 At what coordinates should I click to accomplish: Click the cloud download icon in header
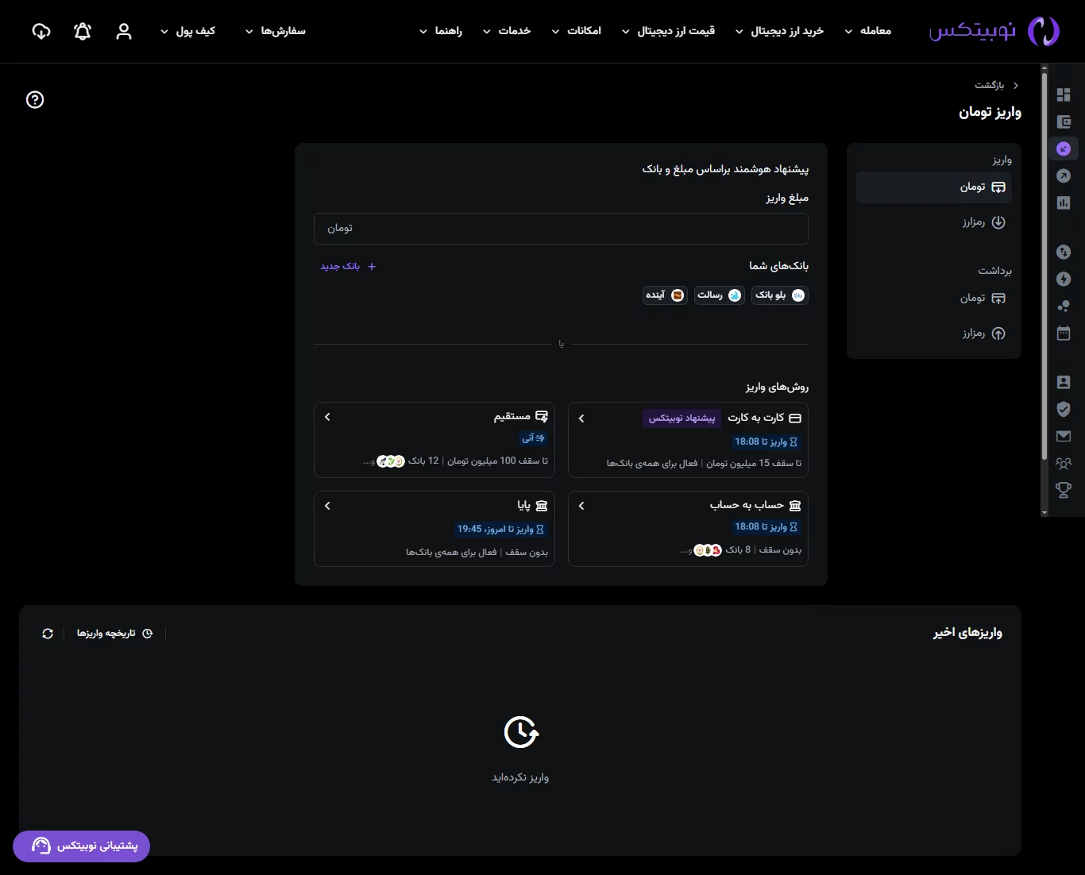(x=41, y=31)
